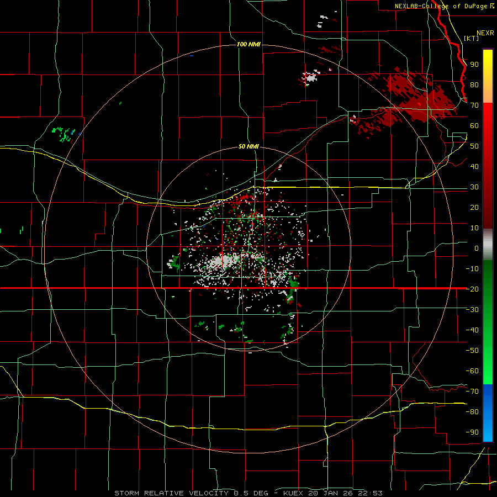This screenshot has height=497, width=497.
Task: Click the 30 value on the scale
Action: [x=474, y=187]
